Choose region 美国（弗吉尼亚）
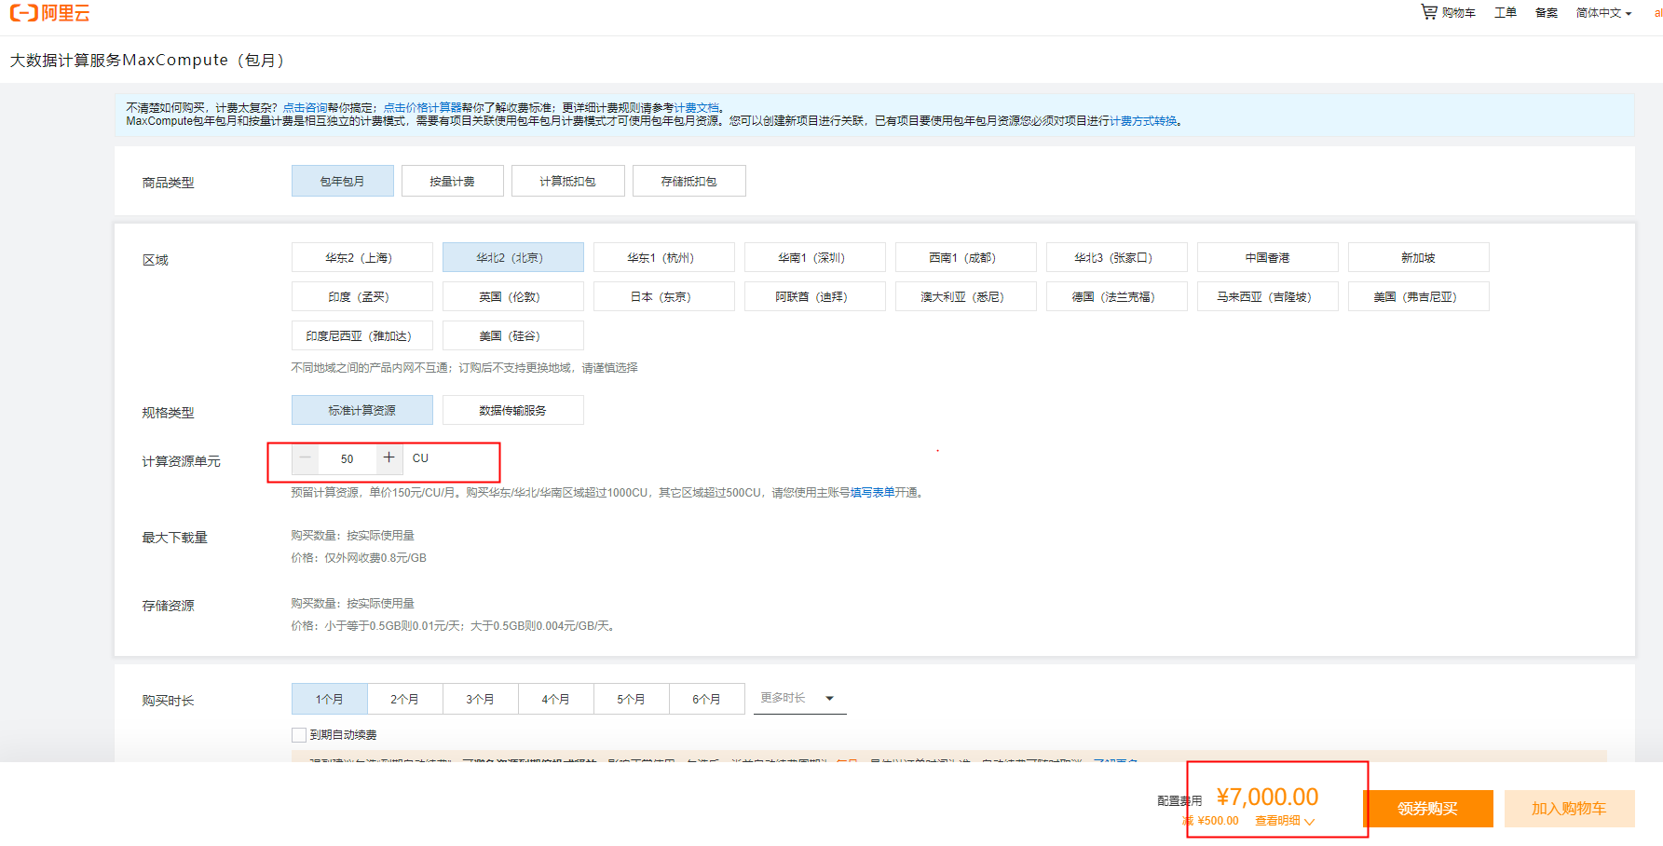 pos(1419,296)
